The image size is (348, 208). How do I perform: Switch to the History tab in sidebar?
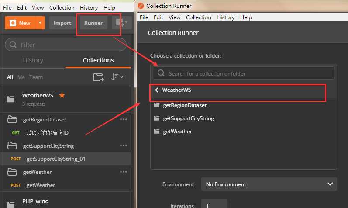click(x=33, y=60)
